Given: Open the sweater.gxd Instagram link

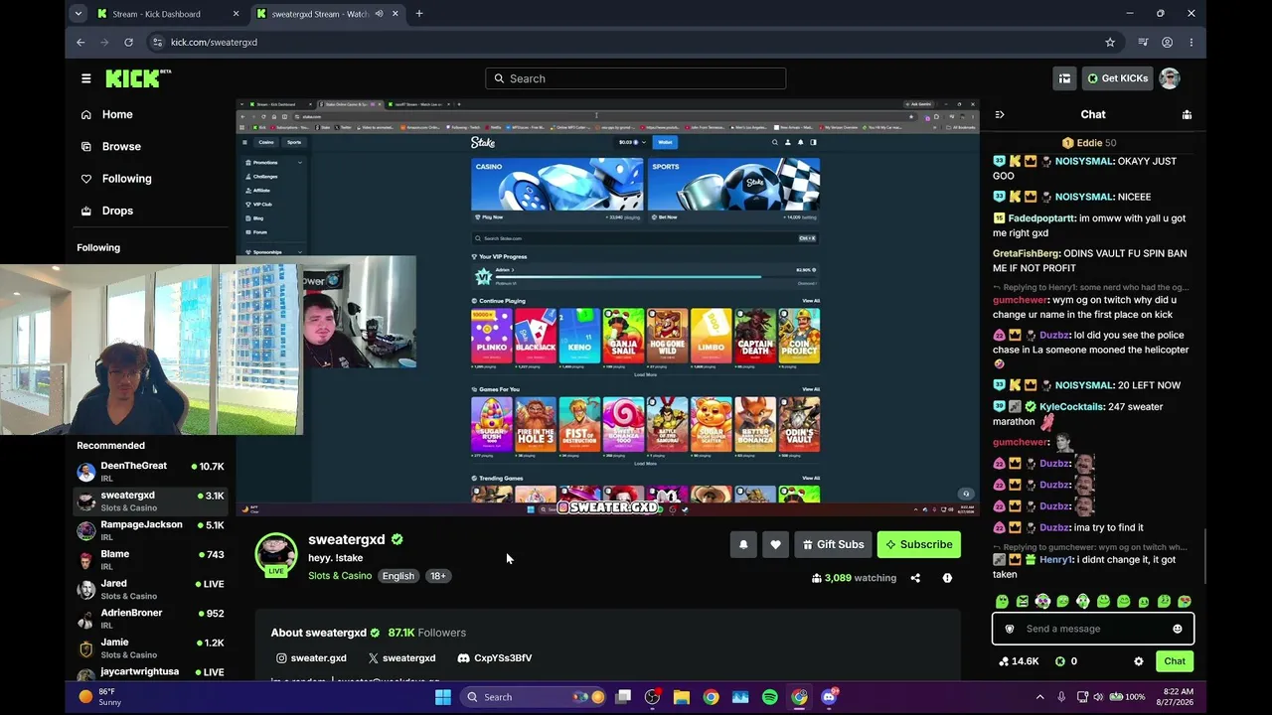Looking at the screenshot, I should 311,658.
